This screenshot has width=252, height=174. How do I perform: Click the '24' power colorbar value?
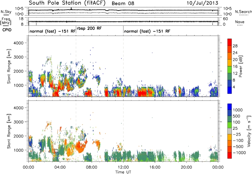pyautogui.click(x=235, y=53)
